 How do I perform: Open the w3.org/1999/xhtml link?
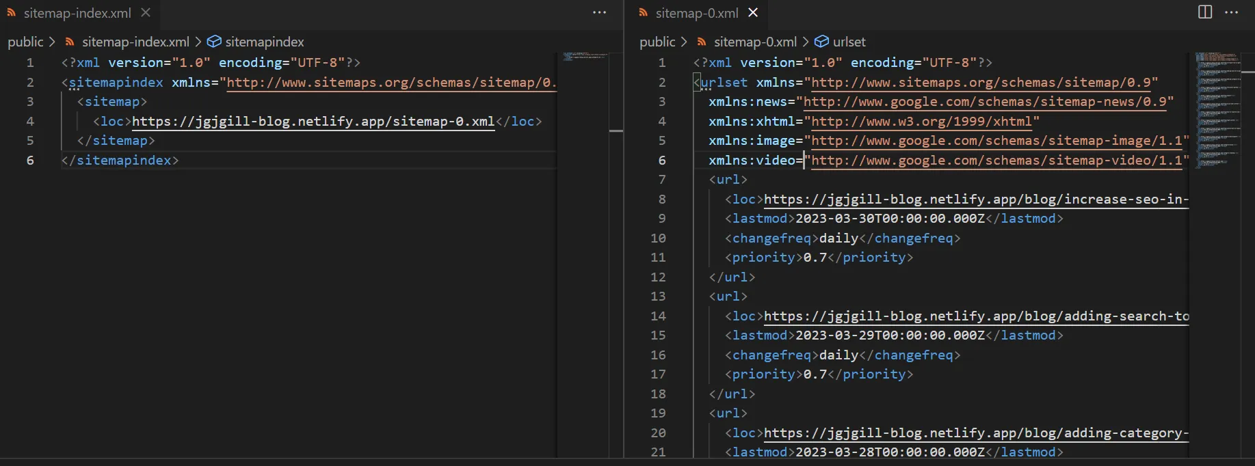point(921,121)
